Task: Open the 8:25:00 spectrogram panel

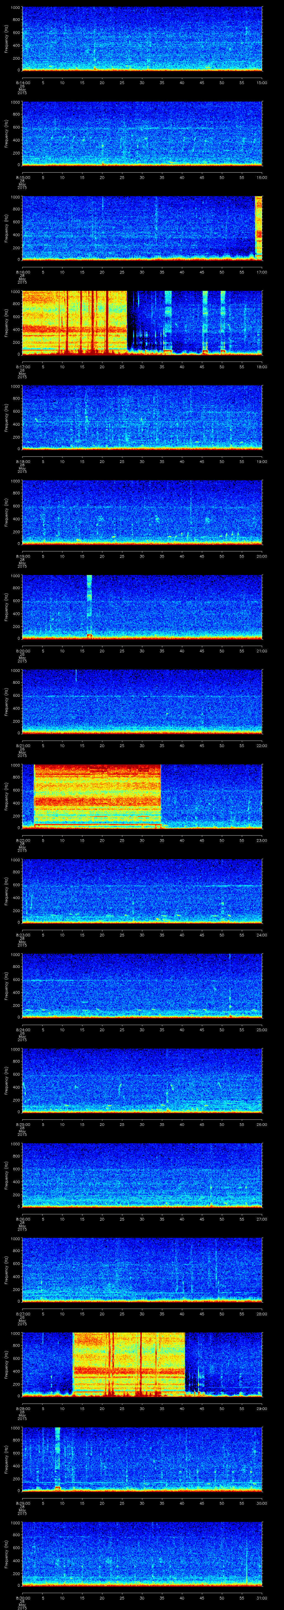Action: click(x=142, y=1080)
